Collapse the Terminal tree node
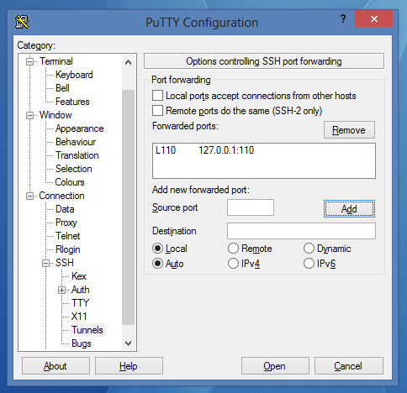The width and height of the screenshot is (407, 393). [x=29, y=61]
